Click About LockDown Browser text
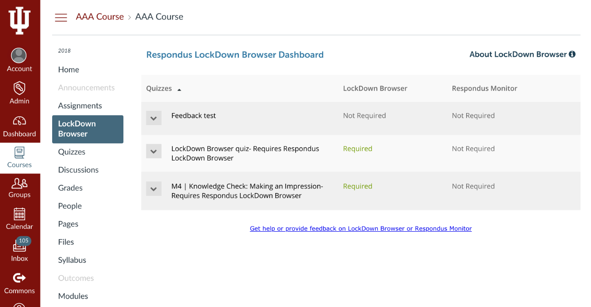Viewport: 591px width, 307px height. (x=518, y=54)
